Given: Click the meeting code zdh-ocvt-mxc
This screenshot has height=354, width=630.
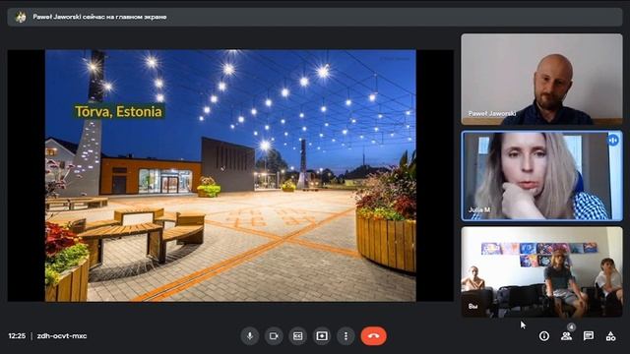Looking at the screenshot, I should pos(62,336).
